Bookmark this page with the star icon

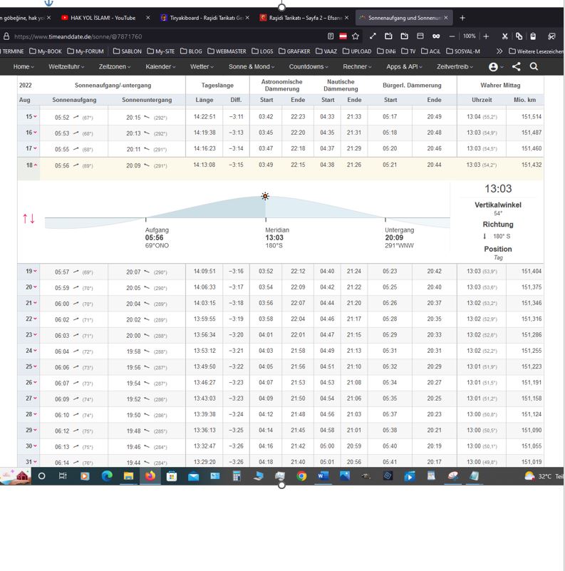(x=355, y=36)
